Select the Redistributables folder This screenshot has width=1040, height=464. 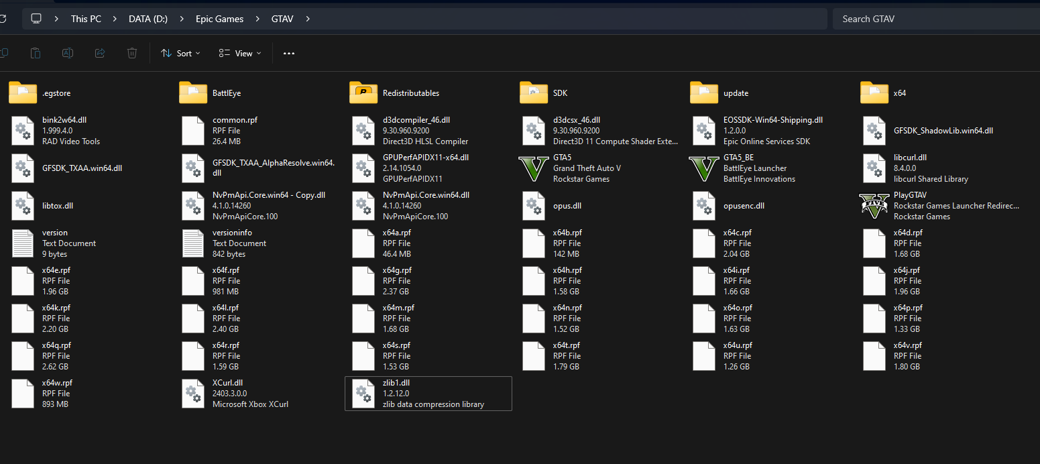pos(363,93)
